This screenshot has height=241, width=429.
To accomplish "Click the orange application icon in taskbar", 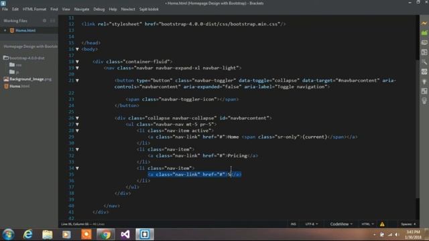I will 86,234.
